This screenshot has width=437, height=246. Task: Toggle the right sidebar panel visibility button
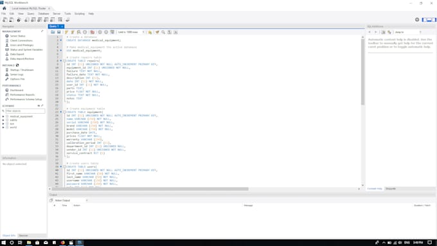tap(434, 20)
